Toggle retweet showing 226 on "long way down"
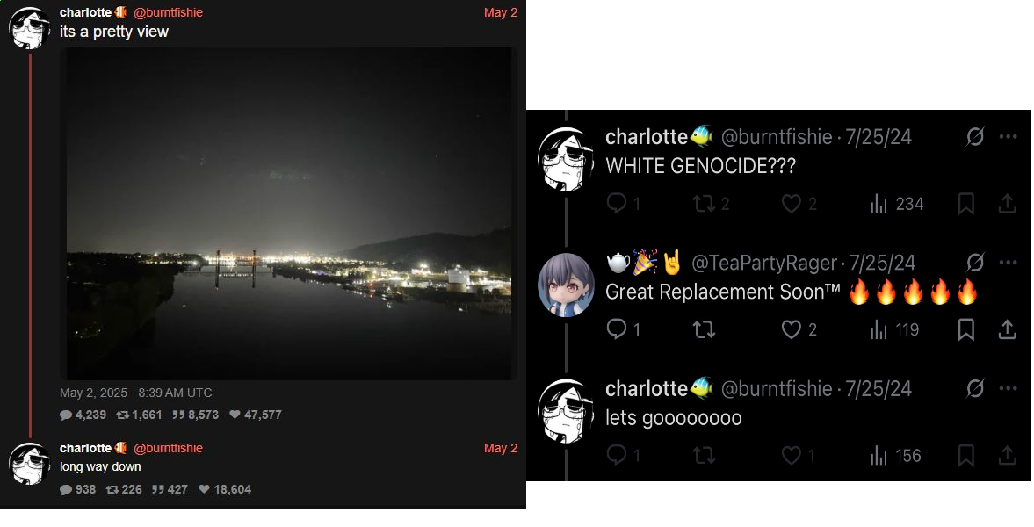Viewport: 1034px width, 527px height. tap(124, 489)
